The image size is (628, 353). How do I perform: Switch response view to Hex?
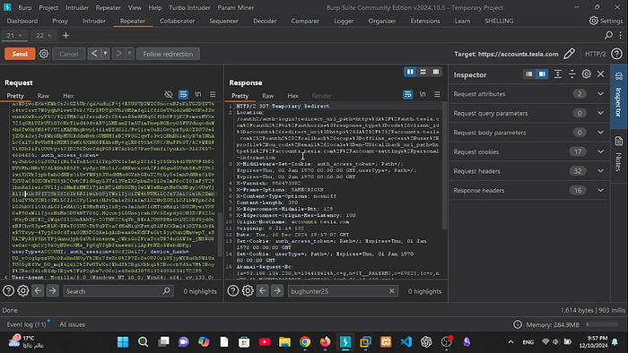tap(292, 96)
